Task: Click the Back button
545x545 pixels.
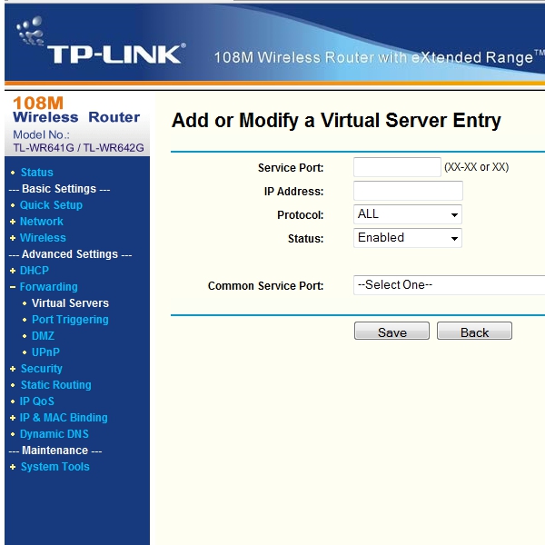Action: [x=474, y=331]
